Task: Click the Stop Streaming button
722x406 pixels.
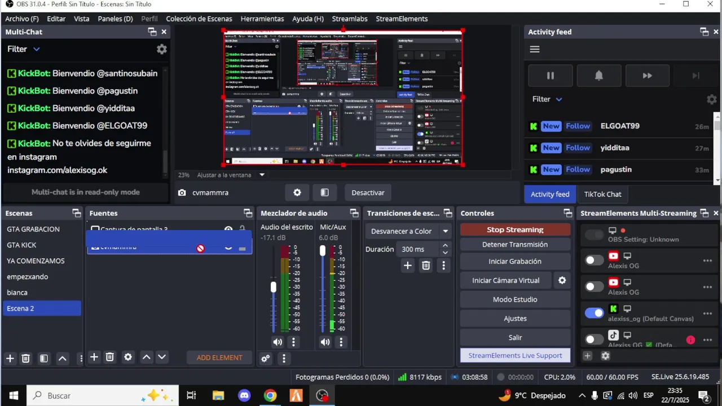Action: point(515,230)
